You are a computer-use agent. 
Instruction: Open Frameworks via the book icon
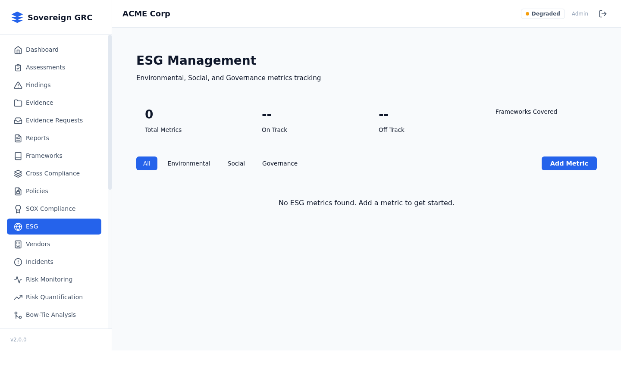[x=18, y=156]
